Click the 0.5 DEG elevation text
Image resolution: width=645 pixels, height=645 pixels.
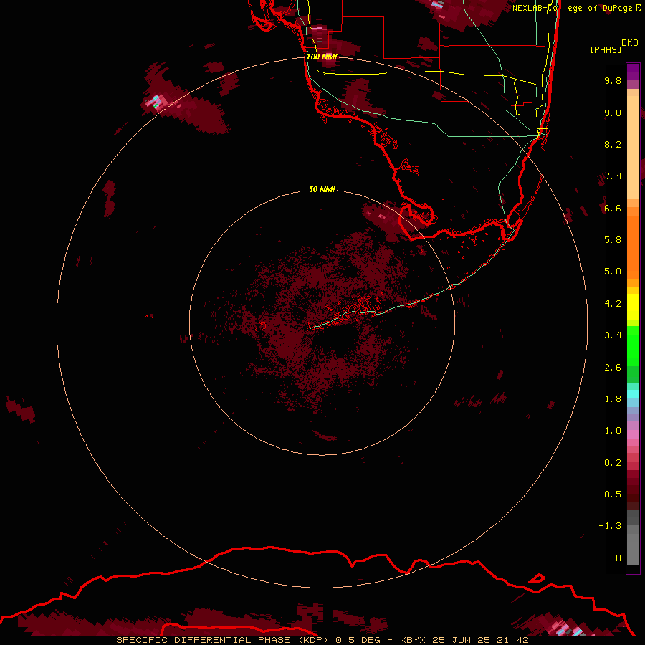pyautogui.click(x=358, y=640)
